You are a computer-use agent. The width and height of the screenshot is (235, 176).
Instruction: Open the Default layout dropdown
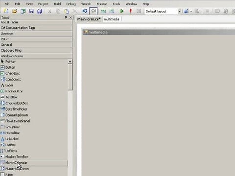point(179,11)
